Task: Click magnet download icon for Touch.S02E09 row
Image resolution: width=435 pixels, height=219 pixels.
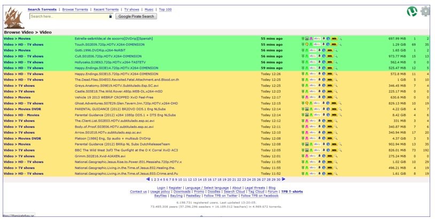Action: click(x=302, y=45)
